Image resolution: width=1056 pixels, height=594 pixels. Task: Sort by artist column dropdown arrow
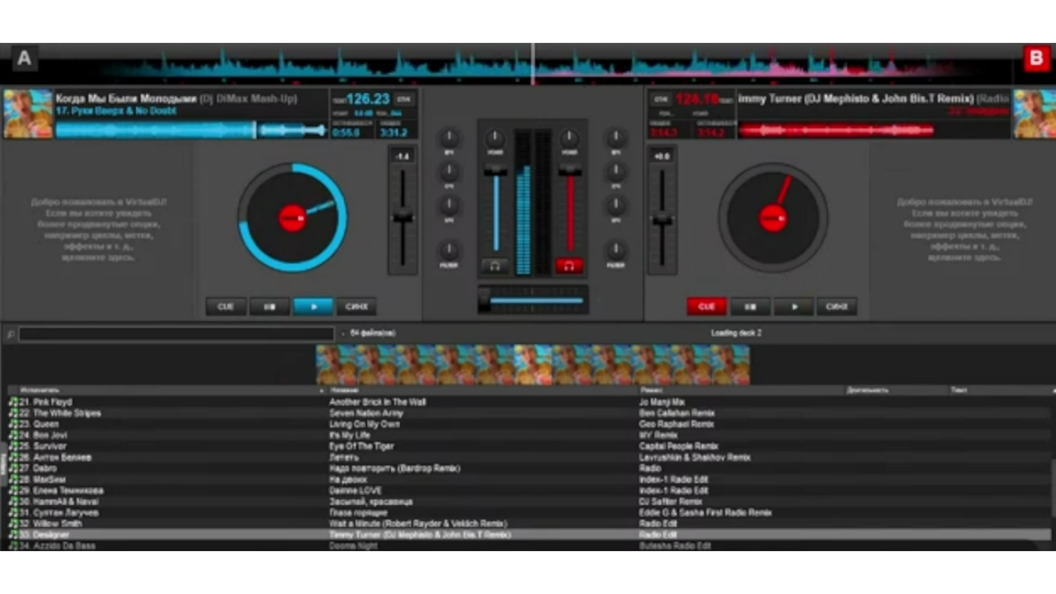(x=321, y=391)
